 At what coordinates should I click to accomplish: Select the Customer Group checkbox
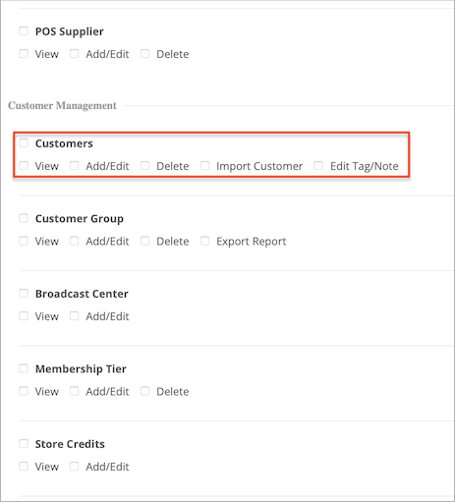pos(24,218)
